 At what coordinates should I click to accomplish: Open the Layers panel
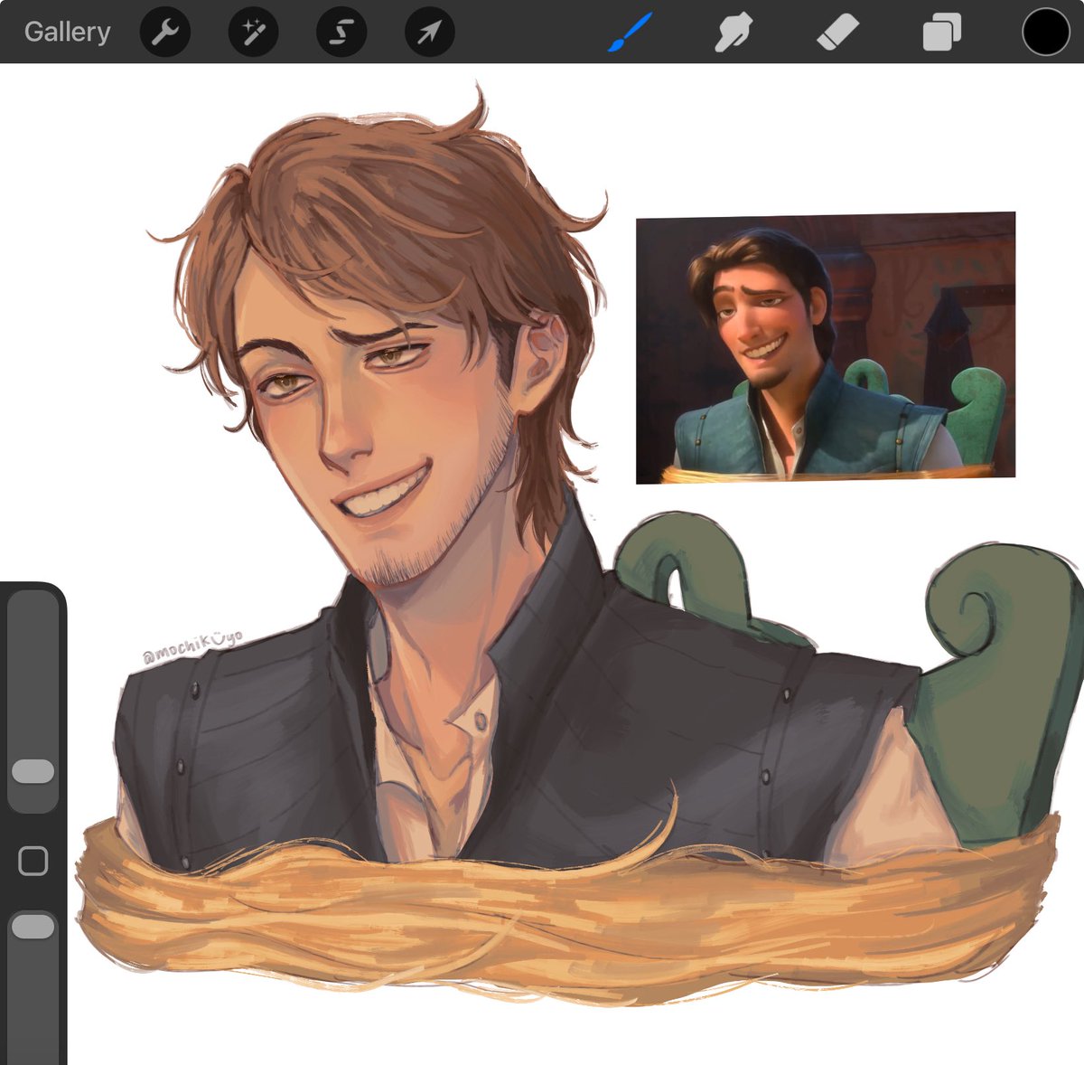coord(942,33)
